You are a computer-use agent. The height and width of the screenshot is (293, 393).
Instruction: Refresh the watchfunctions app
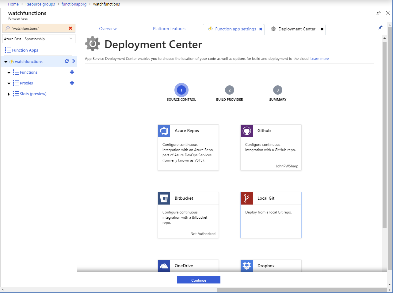click(67, 61)
